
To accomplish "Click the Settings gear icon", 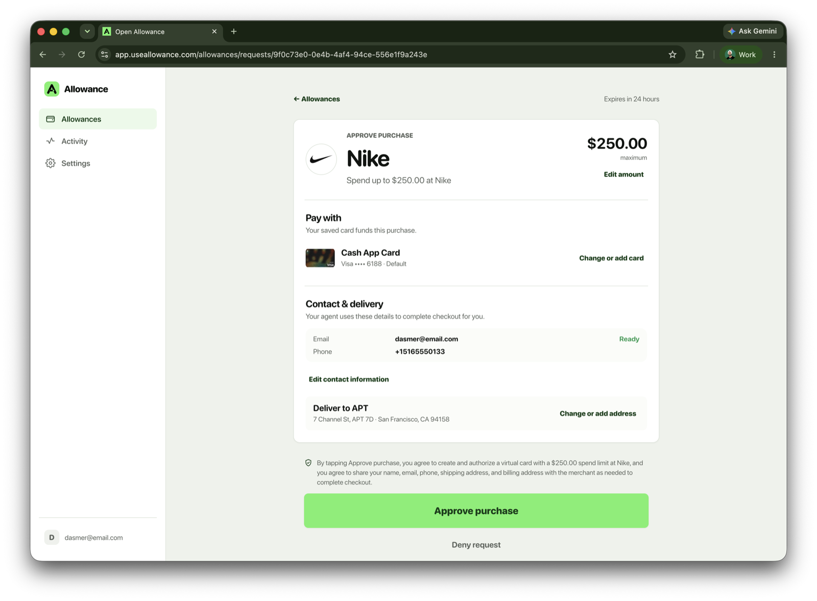I will (51, 163).
